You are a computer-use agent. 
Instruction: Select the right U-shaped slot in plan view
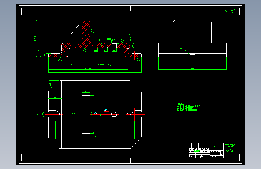136,115
